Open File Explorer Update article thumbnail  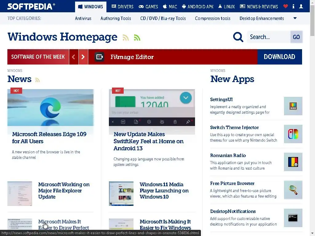click(x=20, y=194)
